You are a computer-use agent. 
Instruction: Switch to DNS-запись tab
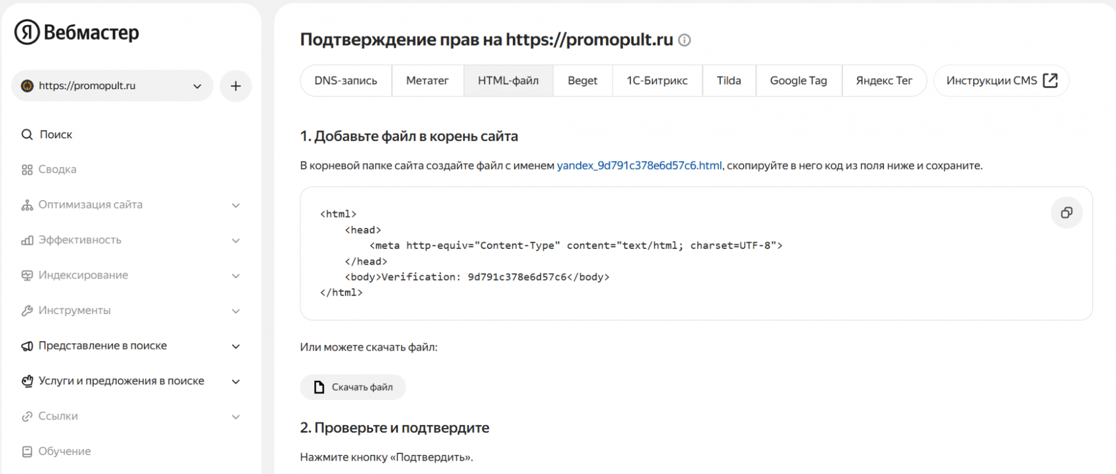(x=346, y=81)
